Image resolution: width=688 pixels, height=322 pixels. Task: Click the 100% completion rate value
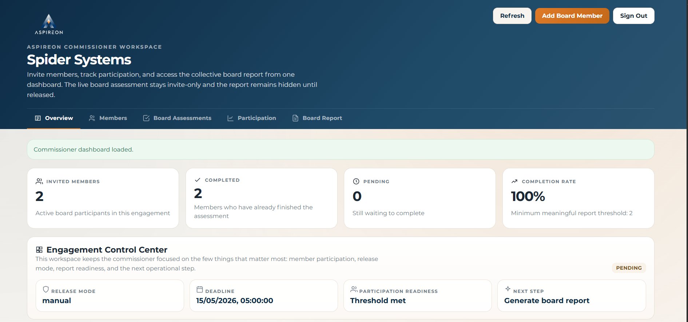click(x=528, y=196)
